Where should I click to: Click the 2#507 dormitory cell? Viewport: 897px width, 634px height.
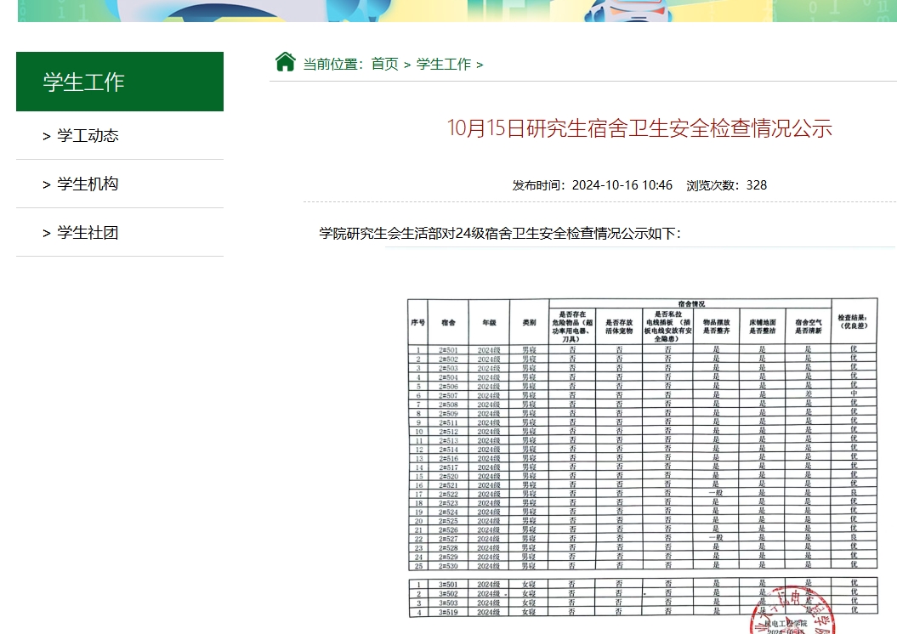pyautogui.click(x=448, y=395)
